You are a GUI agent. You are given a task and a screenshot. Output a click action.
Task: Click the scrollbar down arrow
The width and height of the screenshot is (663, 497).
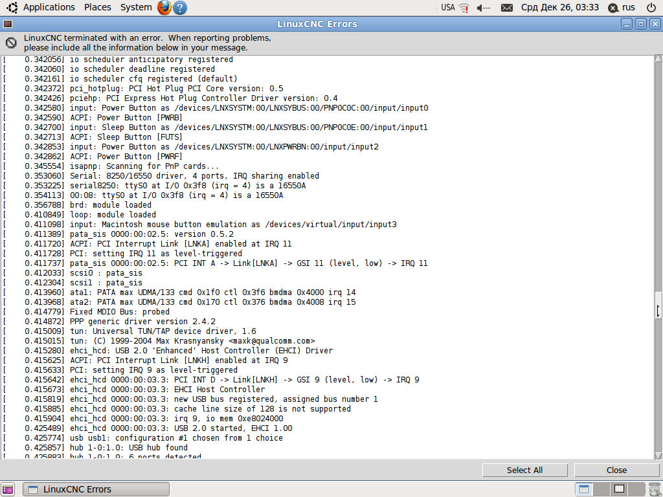point(658,456)
